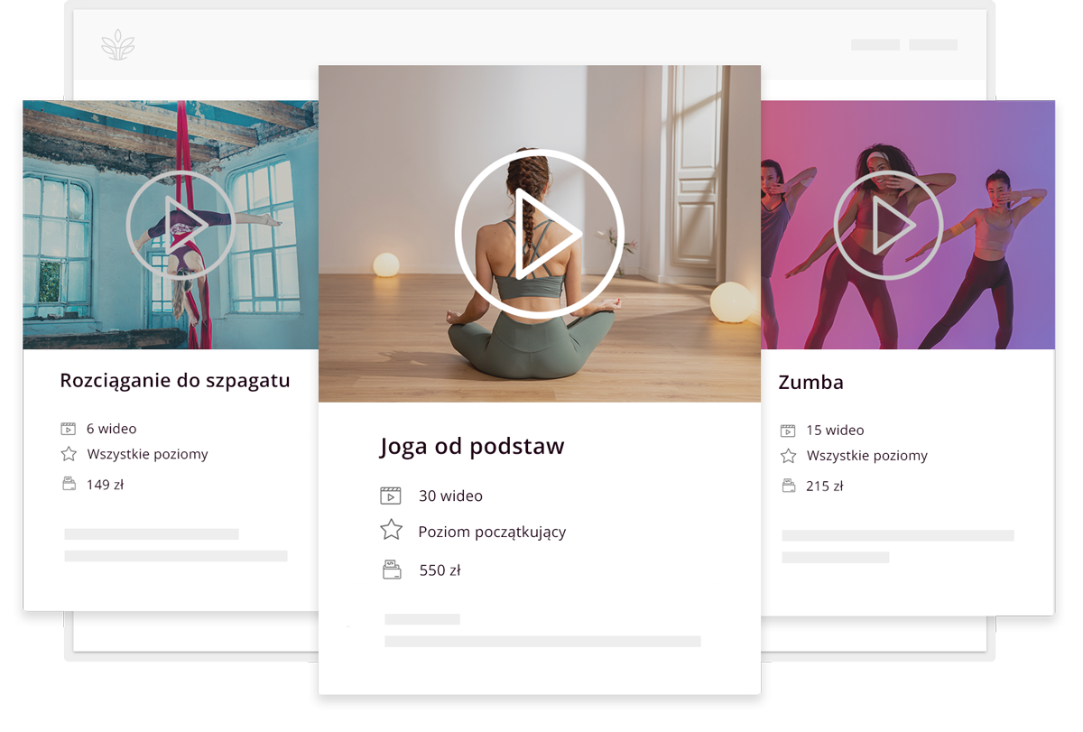
Task: Click star icon in Rozciąganie do szpagatu card
Action: coord(69,454)
